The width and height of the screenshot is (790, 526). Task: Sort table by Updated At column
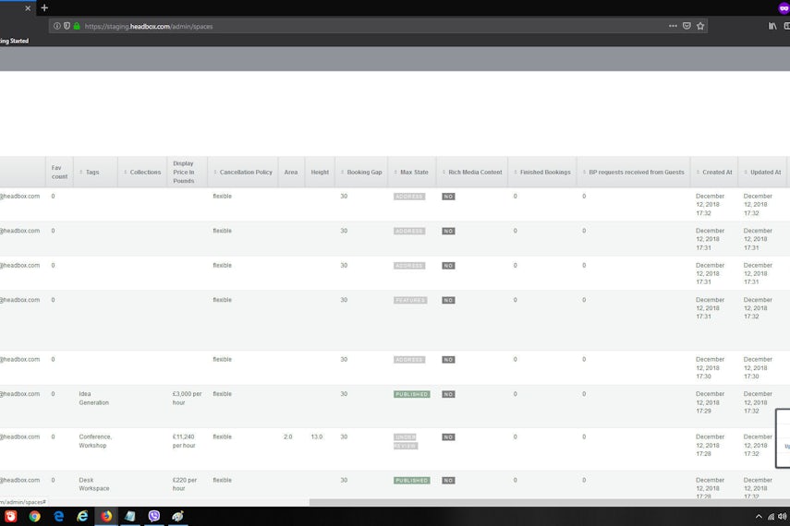763,173
